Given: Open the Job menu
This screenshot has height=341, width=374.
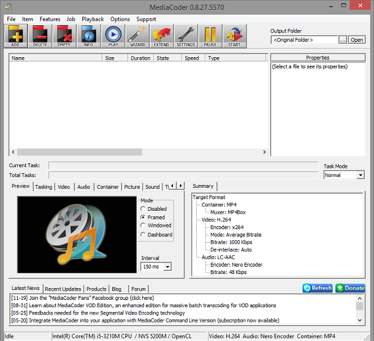Looking at the screenshot, I should click(71, 19).
